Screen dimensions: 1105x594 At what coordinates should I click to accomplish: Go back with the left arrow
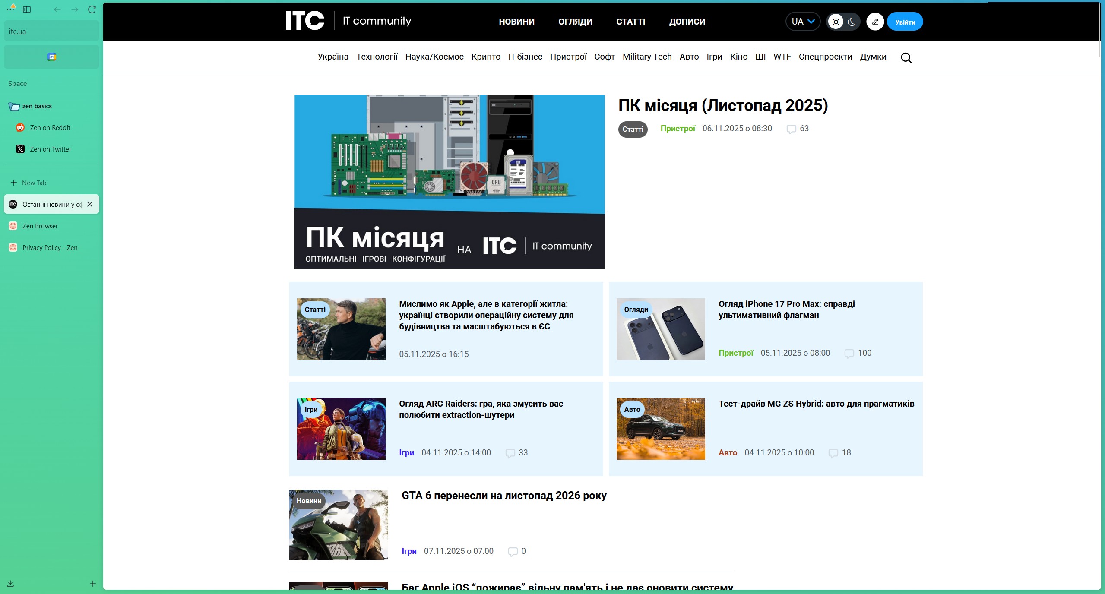click(57, 9)
